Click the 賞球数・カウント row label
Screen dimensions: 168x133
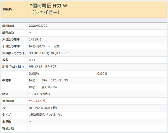(x=14, y=53)
